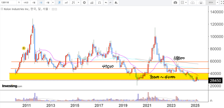This screenshot has width=224, height=108.
Task: Select the 1시간 interval tab
Action: [26, 3]
